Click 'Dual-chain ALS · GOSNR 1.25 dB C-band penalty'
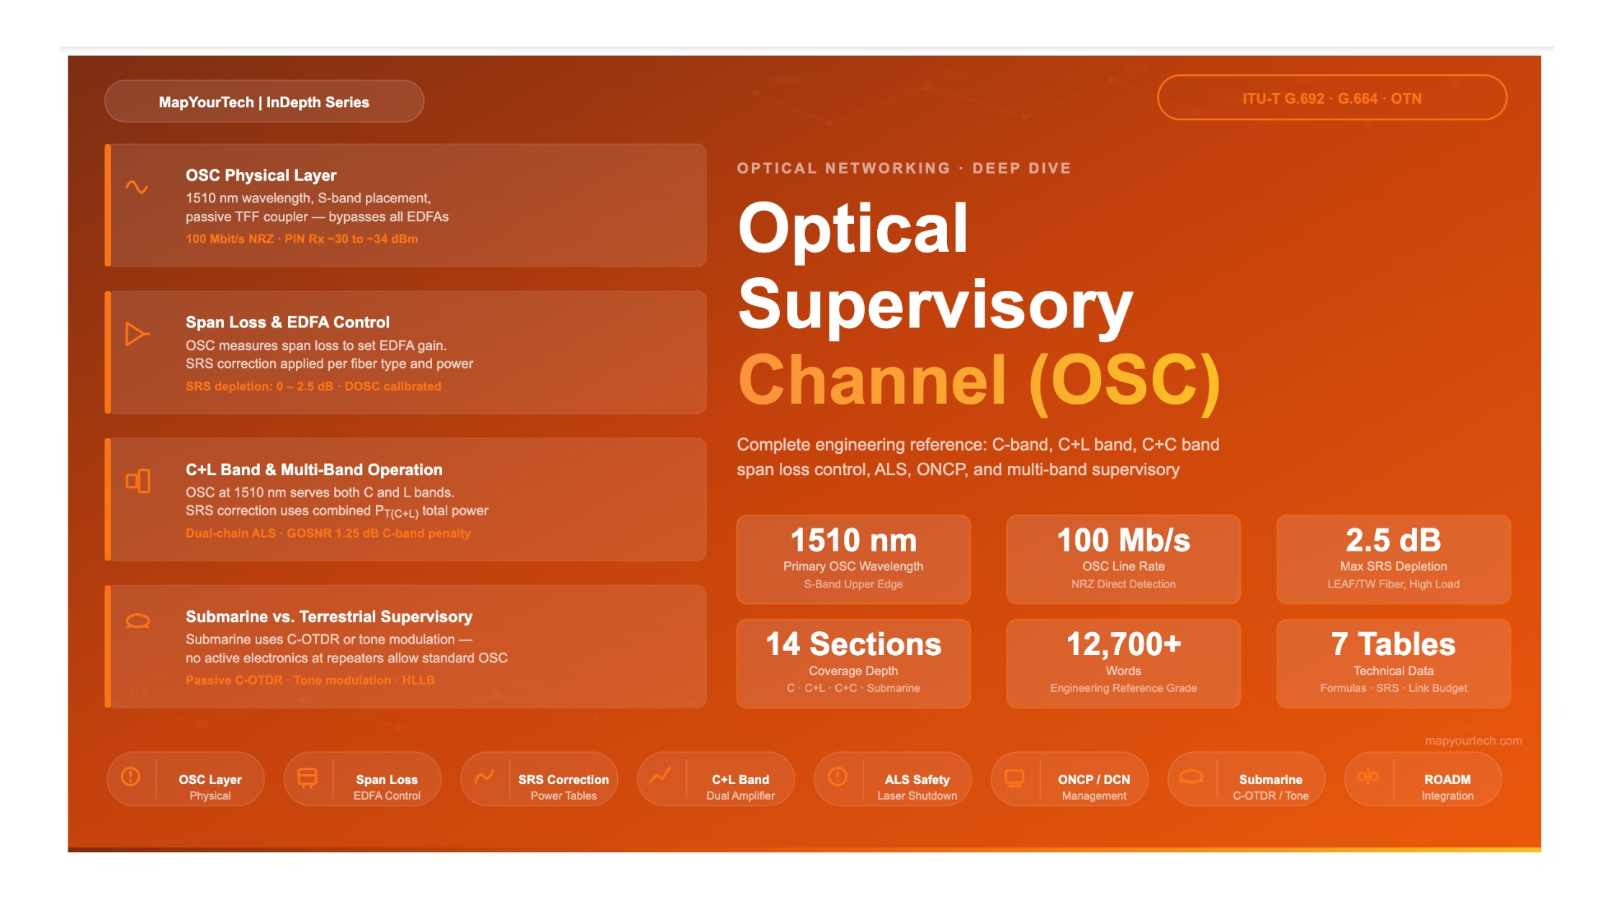The width and height of the screenshot is (1613, 907). pos(328,533)
